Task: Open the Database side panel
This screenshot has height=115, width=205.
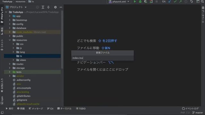Action: pyautogui.click(x=203, y=15)
